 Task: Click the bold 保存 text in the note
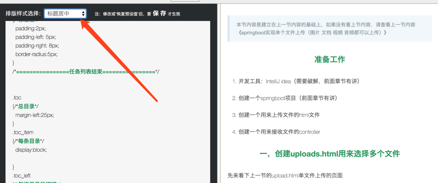tap(159, 14)
